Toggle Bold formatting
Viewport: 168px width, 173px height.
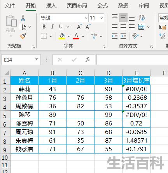(44, 27)
